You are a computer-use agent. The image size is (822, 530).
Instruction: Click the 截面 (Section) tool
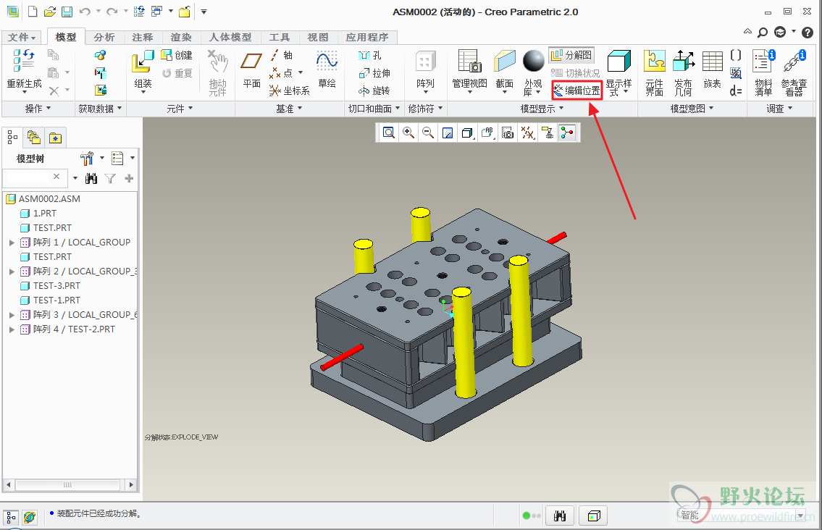504,72
